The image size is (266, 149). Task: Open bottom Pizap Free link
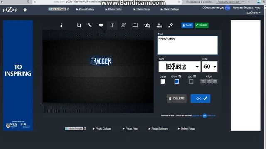(x=130, y=129)
